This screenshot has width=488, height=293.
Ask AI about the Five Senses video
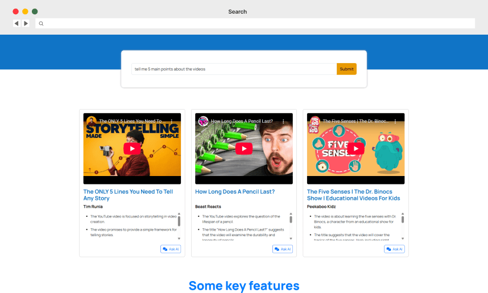coord(394,249)
